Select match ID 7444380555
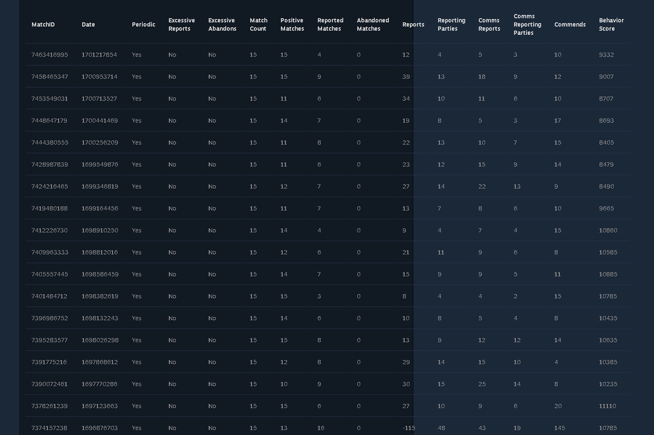654x435 pixels. [50, 142]
